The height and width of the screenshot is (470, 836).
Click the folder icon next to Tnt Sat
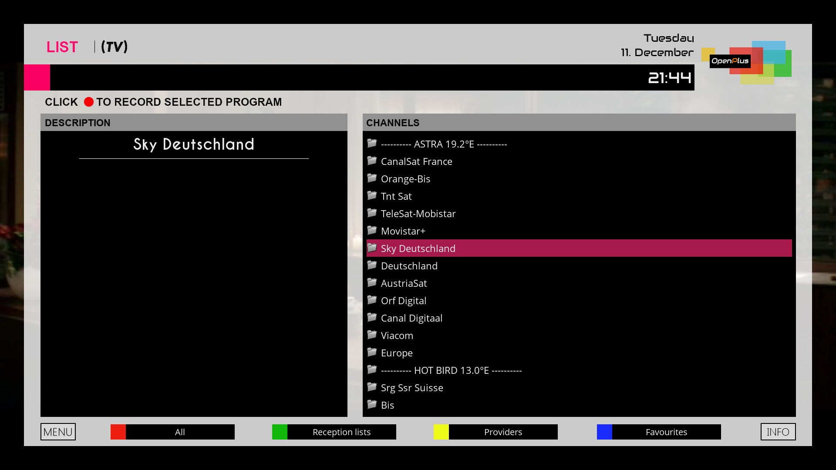[372, 195]
